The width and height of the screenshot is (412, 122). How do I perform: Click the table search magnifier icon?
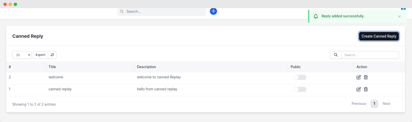click(x=336, y=55)
